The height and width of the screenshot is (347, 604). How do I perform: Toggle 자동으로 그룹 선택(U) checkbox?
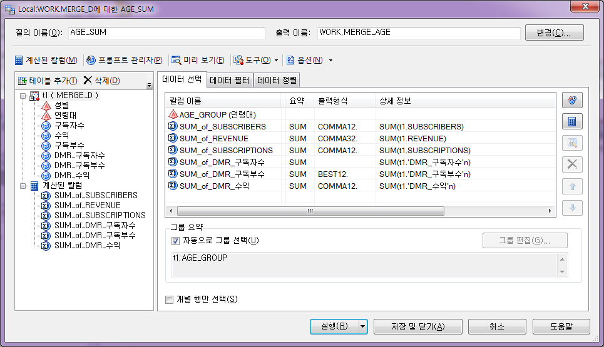175,241
